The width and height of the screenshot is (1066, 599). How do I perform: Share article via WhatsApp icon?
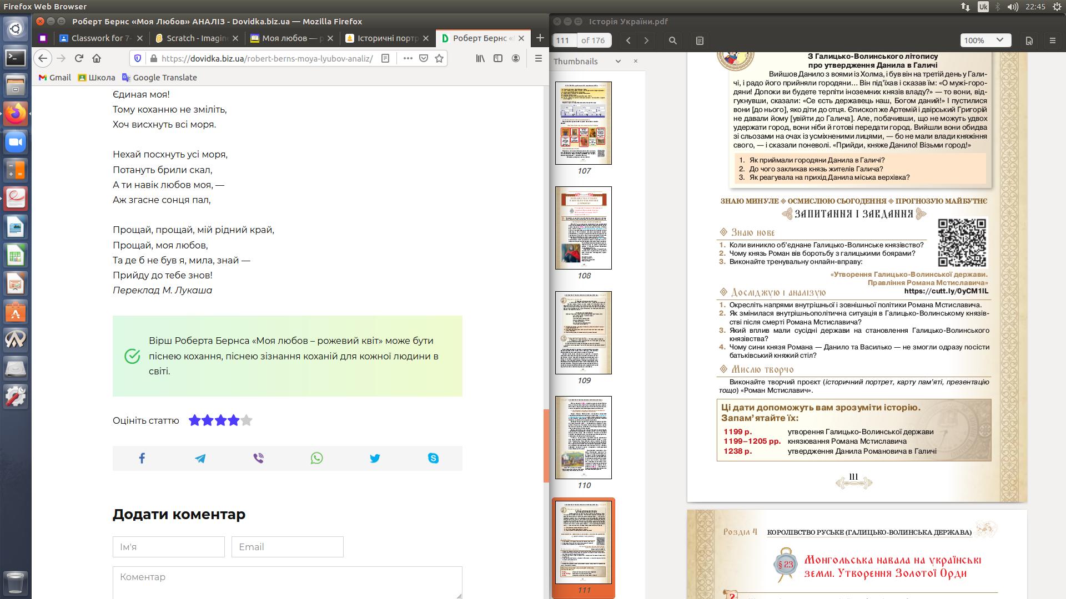pos(316,458)
